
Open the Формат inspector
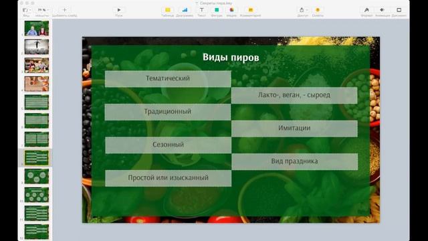[366, 10]
